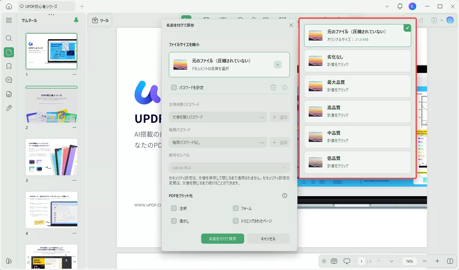This screenshot has width=459, height=270.
Task: Enable the パスワードを設定 checkbox
Action: point(174,87)
